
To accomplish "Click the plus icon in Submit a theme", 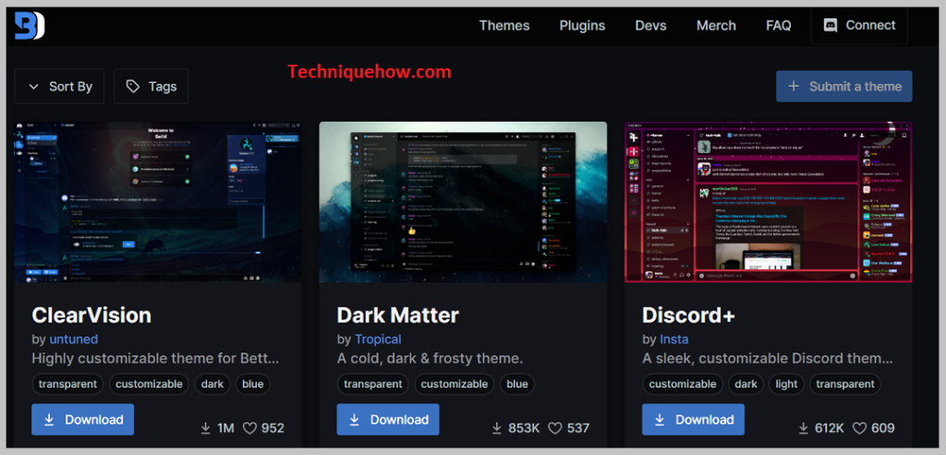I will [794, 86].
